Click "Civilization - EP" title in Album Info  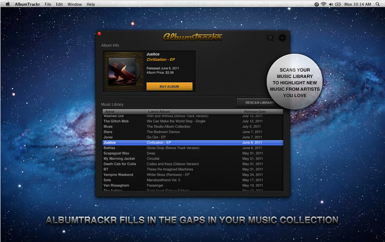pyautogui.click(x=161, y=60)
